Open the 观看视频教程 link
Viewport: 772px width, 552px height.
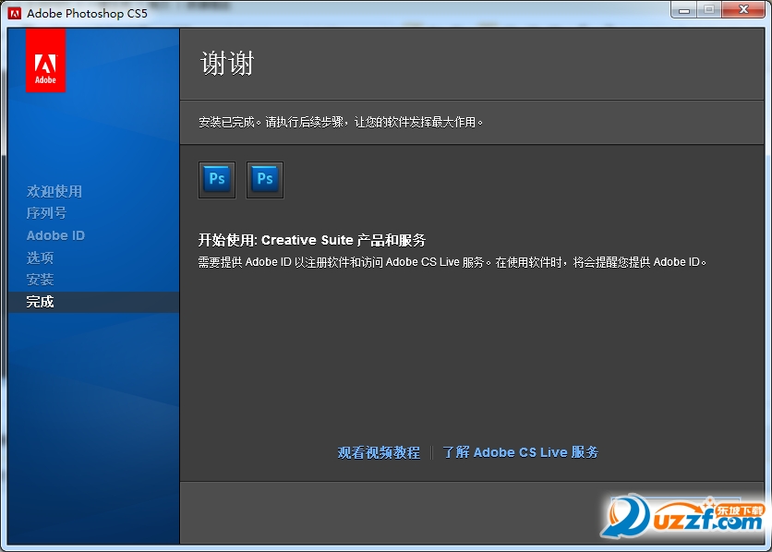click(x=379, y=452)
